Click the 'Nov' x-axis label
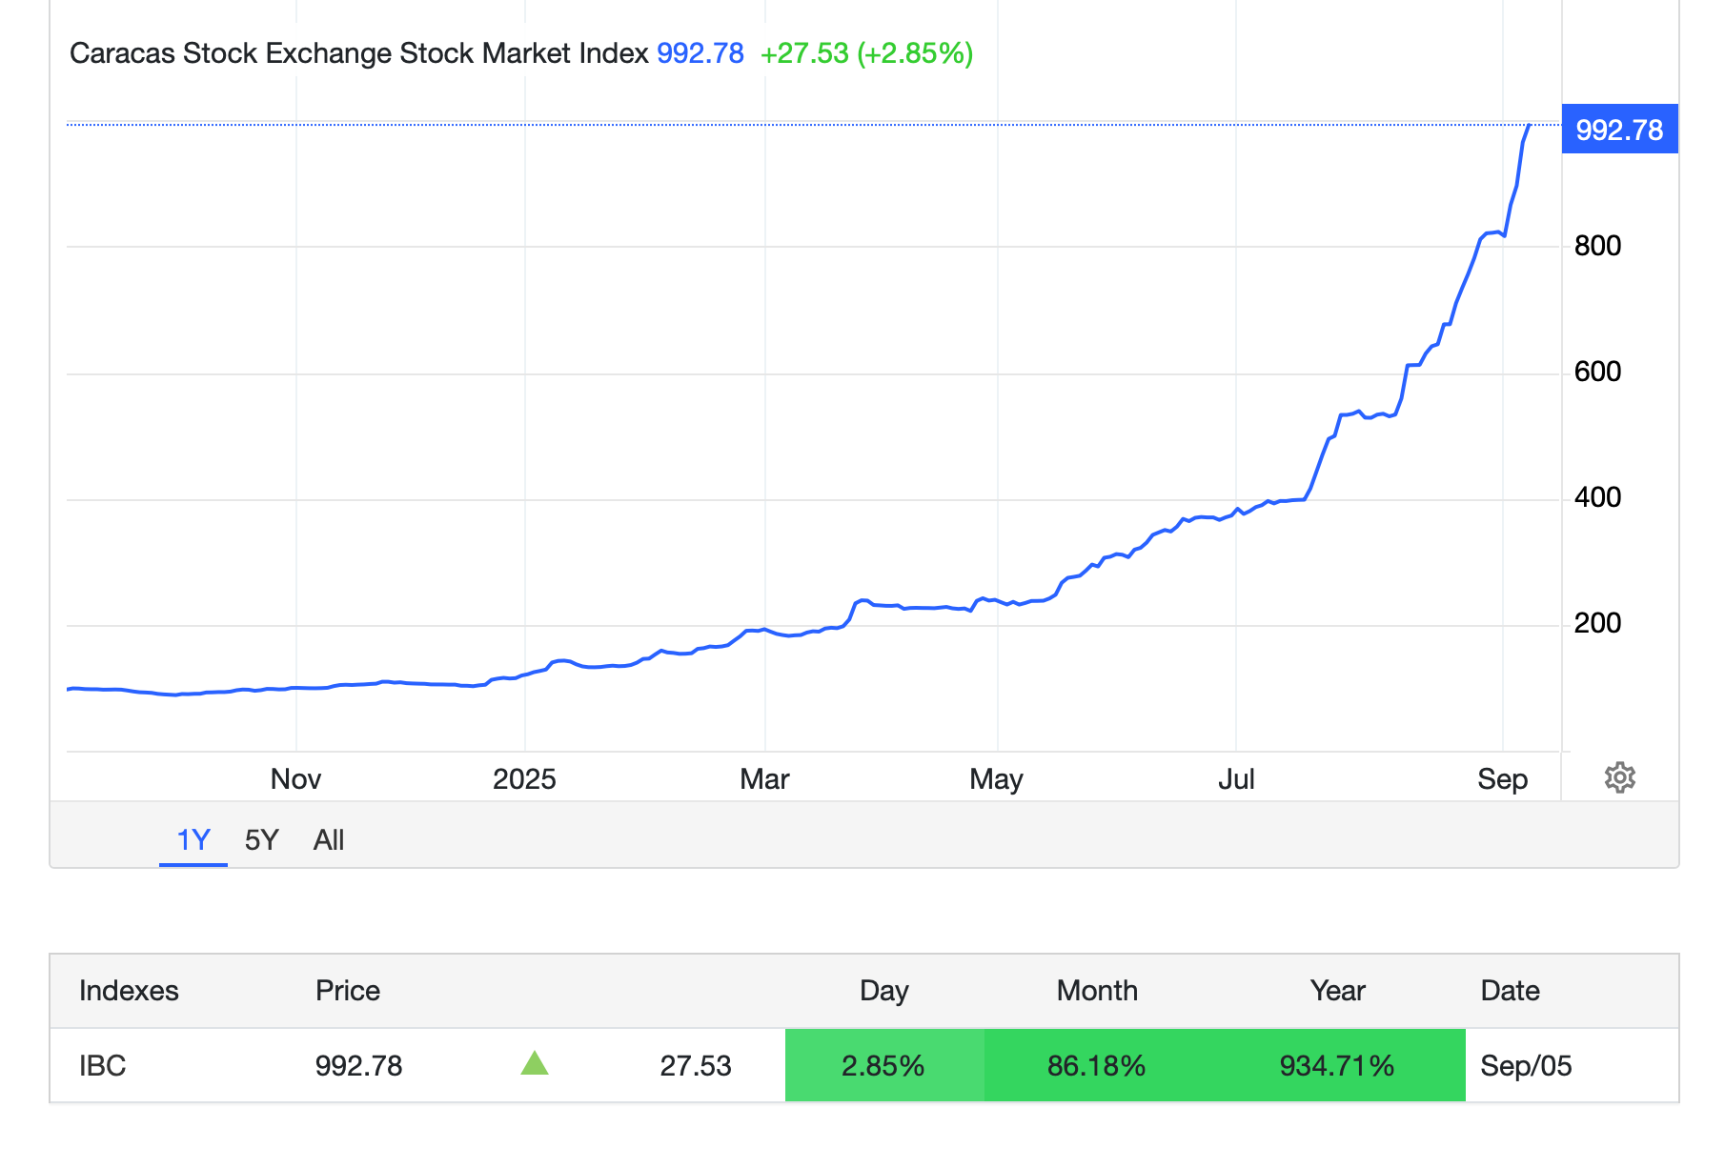The image size is (1725, 1168). [295, 778]
